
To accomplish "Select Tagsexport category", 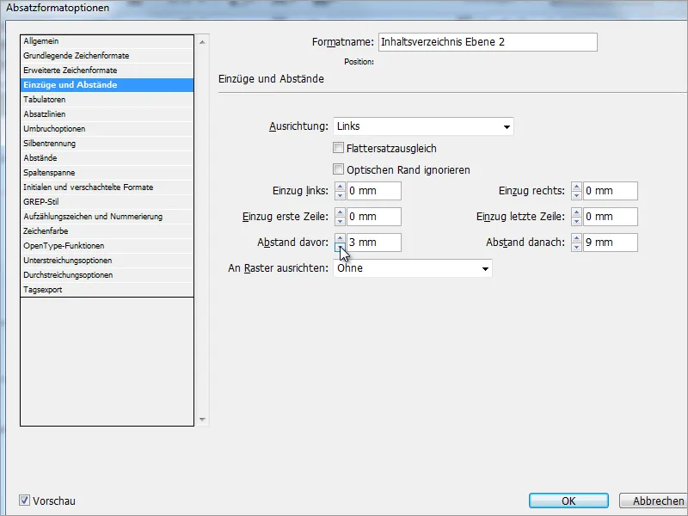I will (x=107, y=290).
